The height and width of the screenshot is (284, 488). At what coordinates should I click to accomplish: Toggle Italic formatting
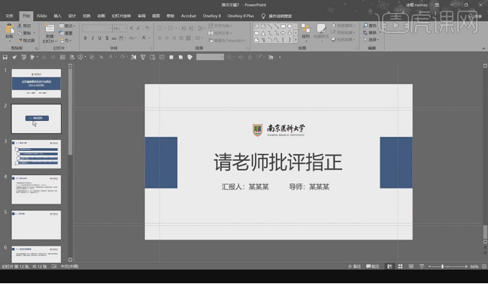coord(92,38)
